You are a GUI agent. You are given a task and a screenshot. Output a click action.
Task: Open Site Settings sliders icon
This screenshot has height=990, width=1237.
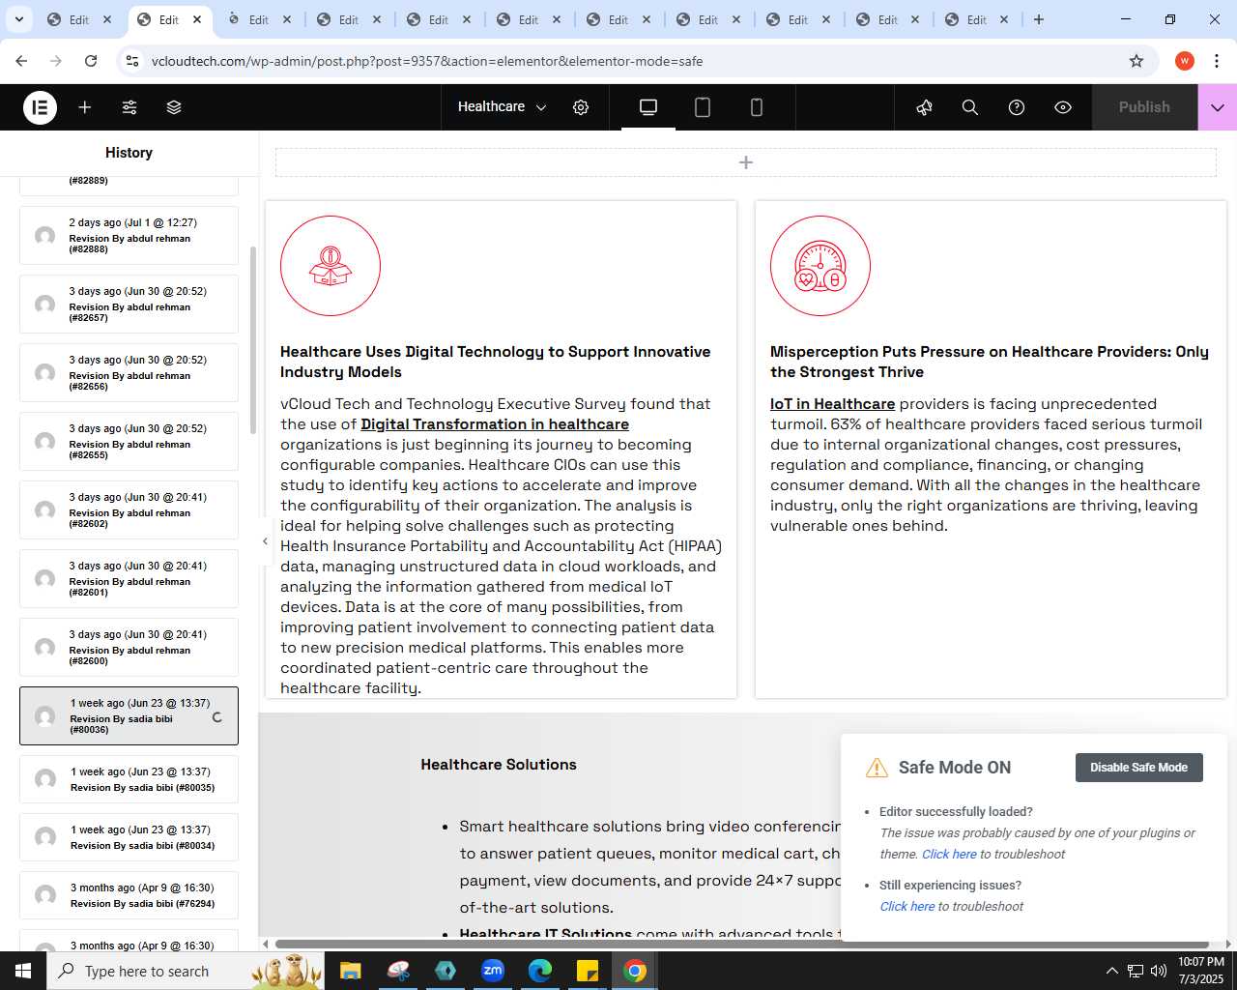point(129,107)
